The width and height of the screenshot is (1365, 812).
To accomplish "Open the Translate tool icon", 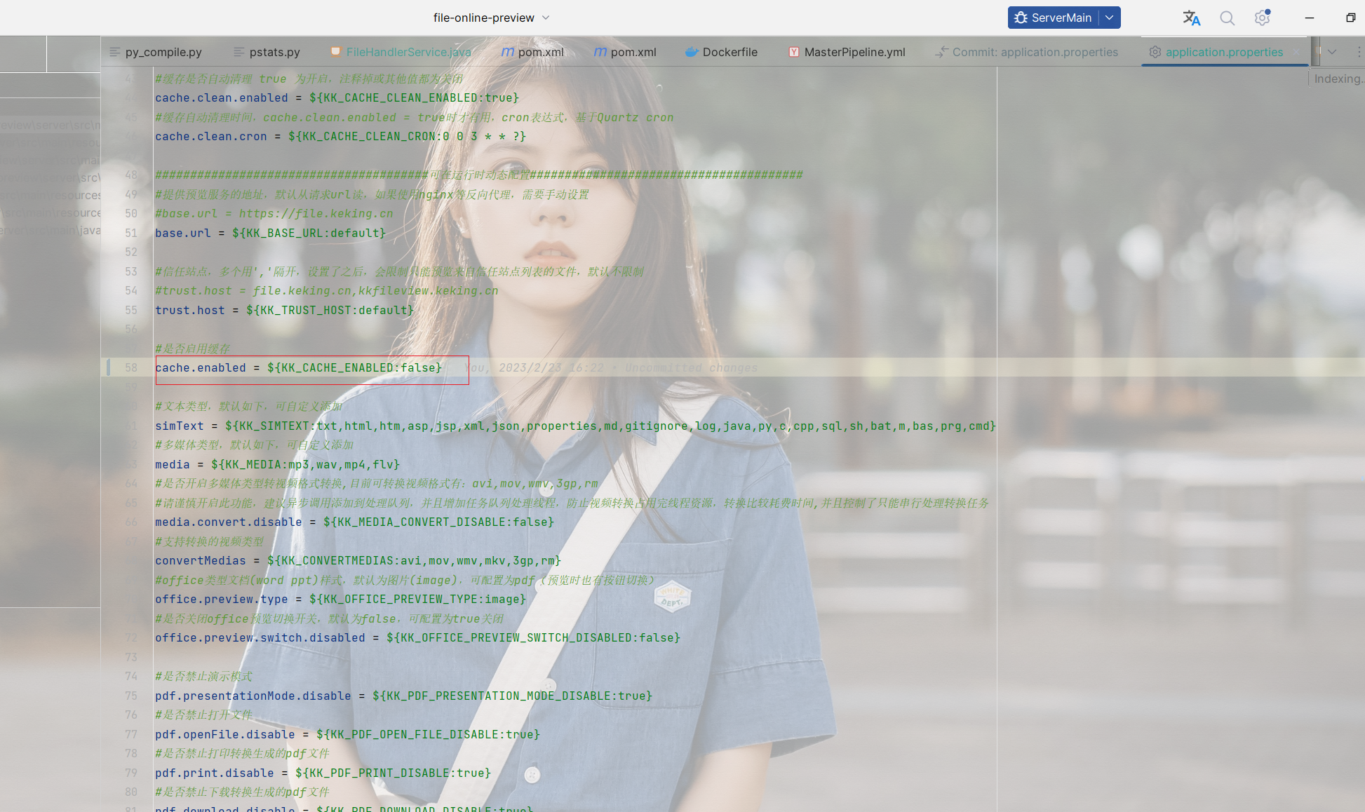I will (1191, 18).
